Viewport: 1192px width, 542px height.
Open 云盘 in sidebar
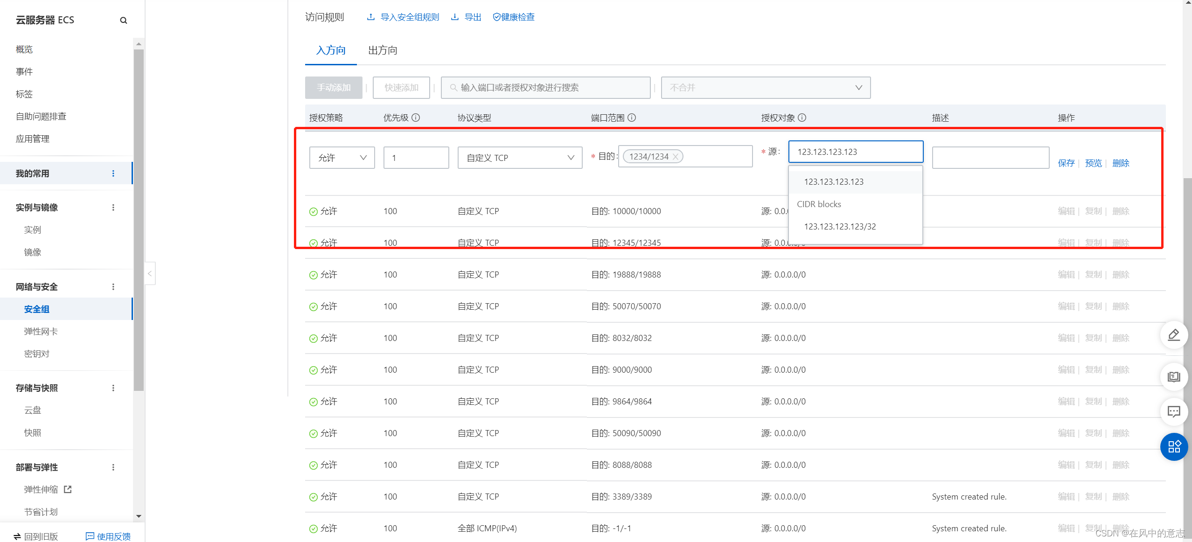(x=33, y=410)
